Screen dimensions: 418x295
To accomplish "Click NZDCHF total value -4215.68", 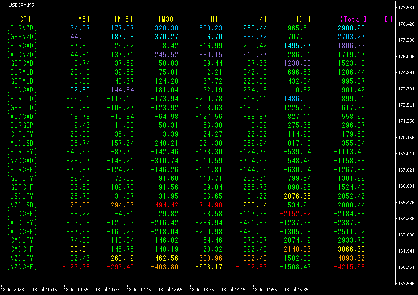I will click(x=350, y=267).
